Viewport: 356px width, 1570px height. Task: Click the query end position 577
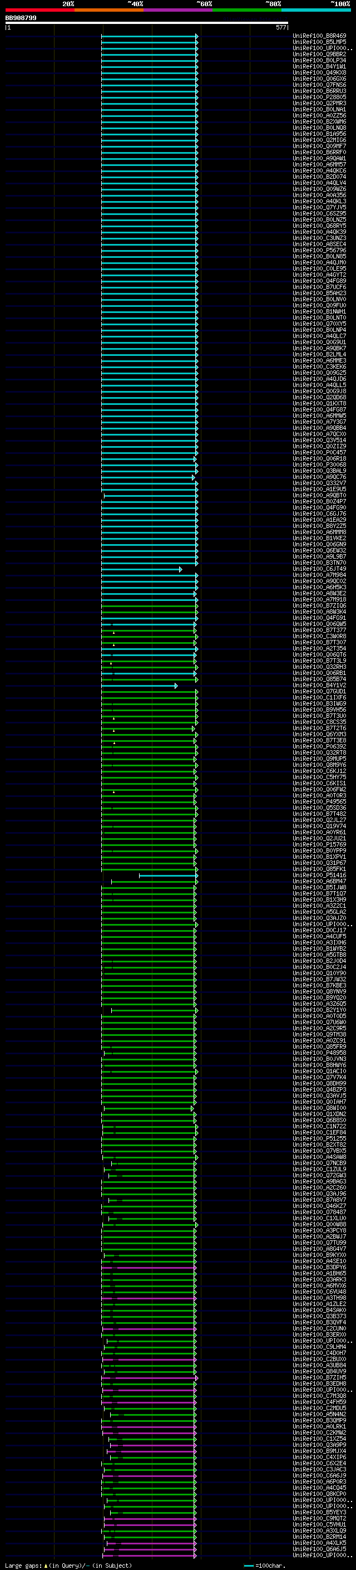(280, 27)
